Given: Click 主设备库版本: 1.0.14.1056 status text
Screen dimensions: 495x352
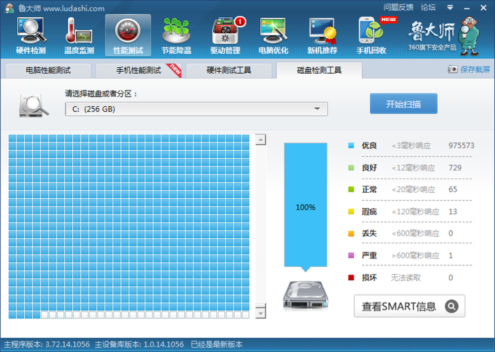Looking at the screenshot, I should click(139, 345).
